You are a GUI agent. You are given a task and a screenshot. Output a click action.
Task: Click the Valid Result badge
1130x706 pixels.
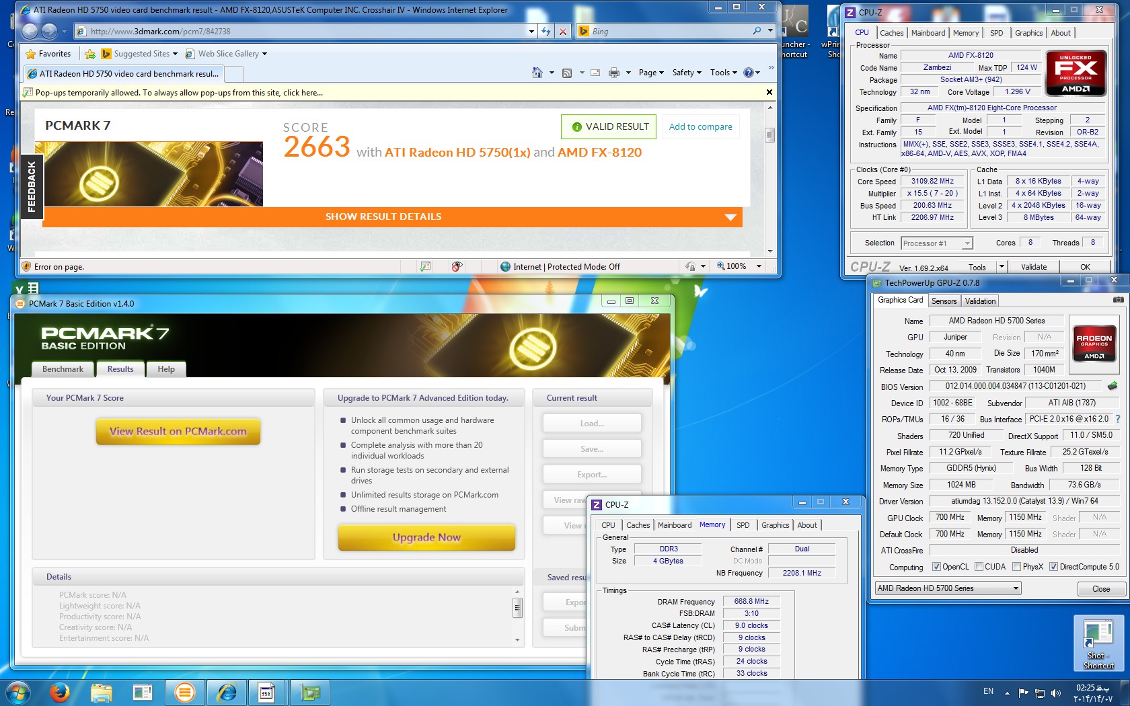pos(609,126)
